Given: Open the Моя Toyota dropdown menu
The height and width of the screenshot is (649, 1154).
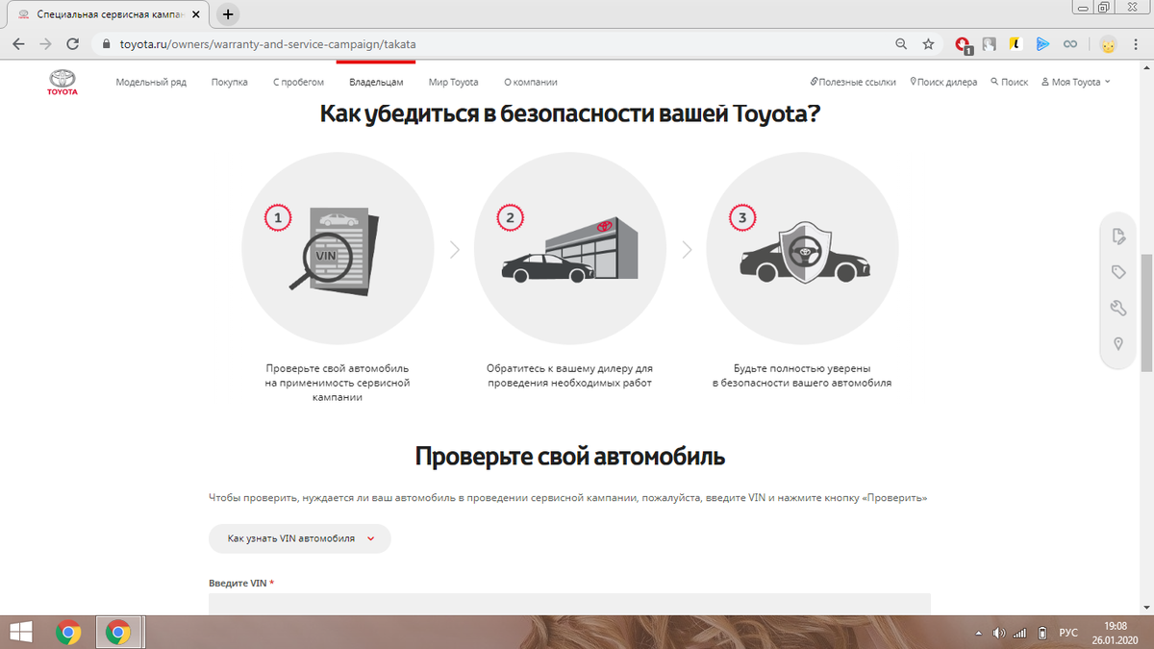Looking at the screenshot, I should pyautogui.click(x=1074, y=82).
